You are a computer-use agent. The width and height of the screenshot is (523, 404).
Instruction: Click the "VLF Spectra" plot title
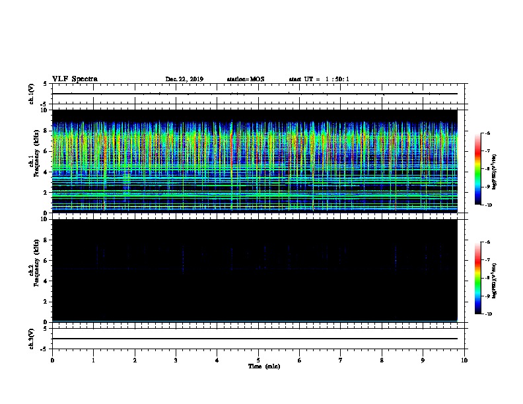pos(75,79)
